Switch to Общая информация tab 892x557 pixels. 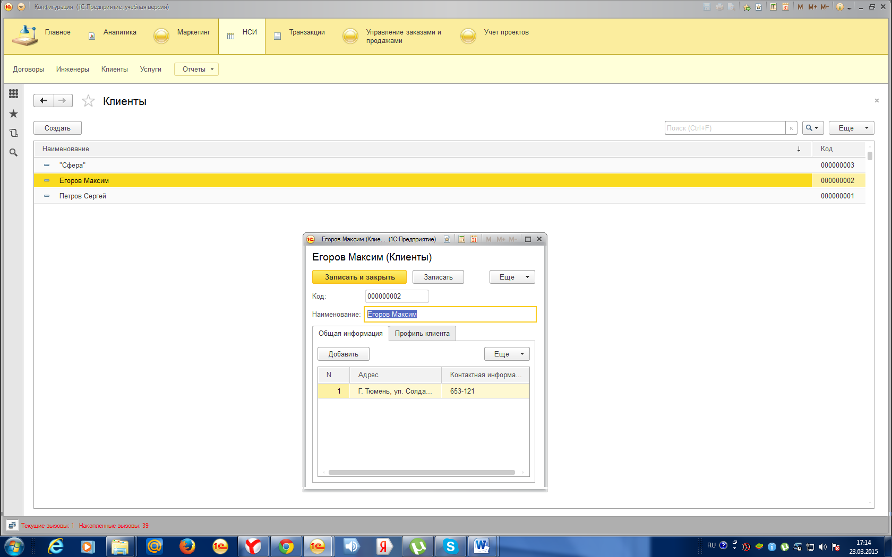click(350, 333)
